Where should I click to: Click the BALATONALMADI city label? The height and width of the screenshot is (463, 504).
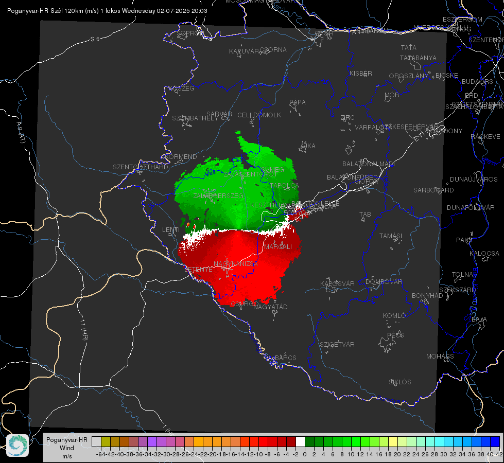[x=369, y=164]
